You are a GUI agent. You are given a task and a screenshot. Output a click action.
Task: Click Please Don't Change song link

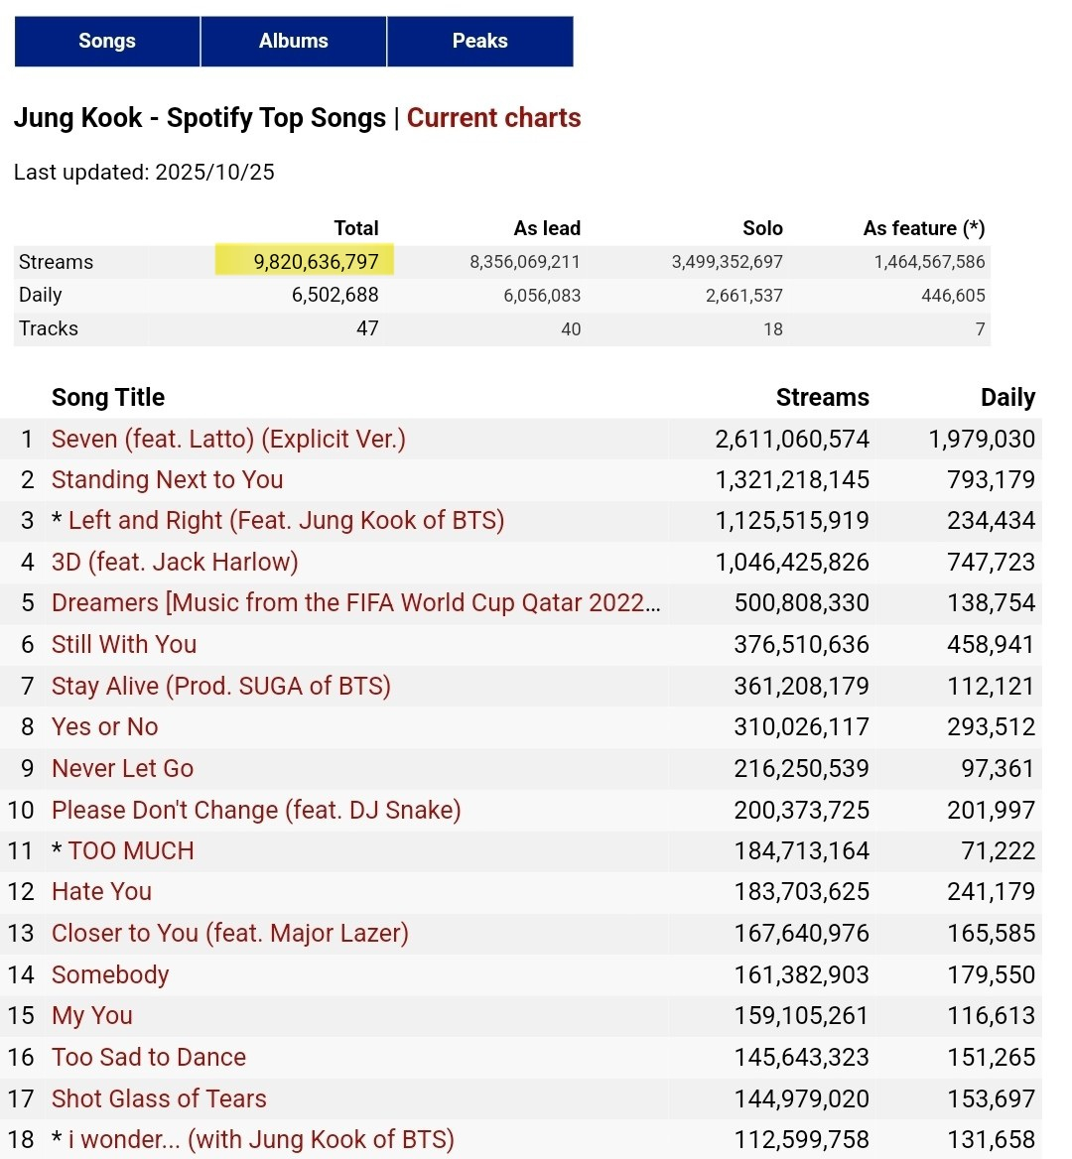point(256,811)
